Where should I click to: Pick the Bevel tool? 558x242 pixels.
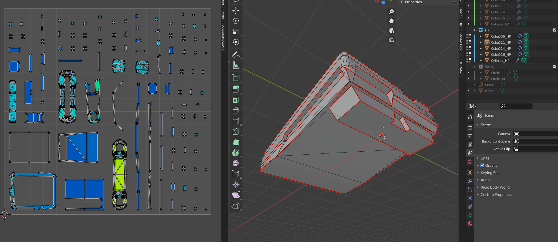[236, 110]
